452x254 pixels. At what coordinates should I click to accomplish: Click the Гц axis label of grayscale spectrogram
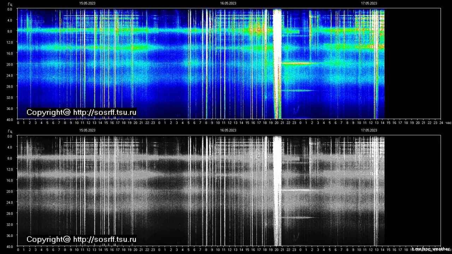click(10, 131)
